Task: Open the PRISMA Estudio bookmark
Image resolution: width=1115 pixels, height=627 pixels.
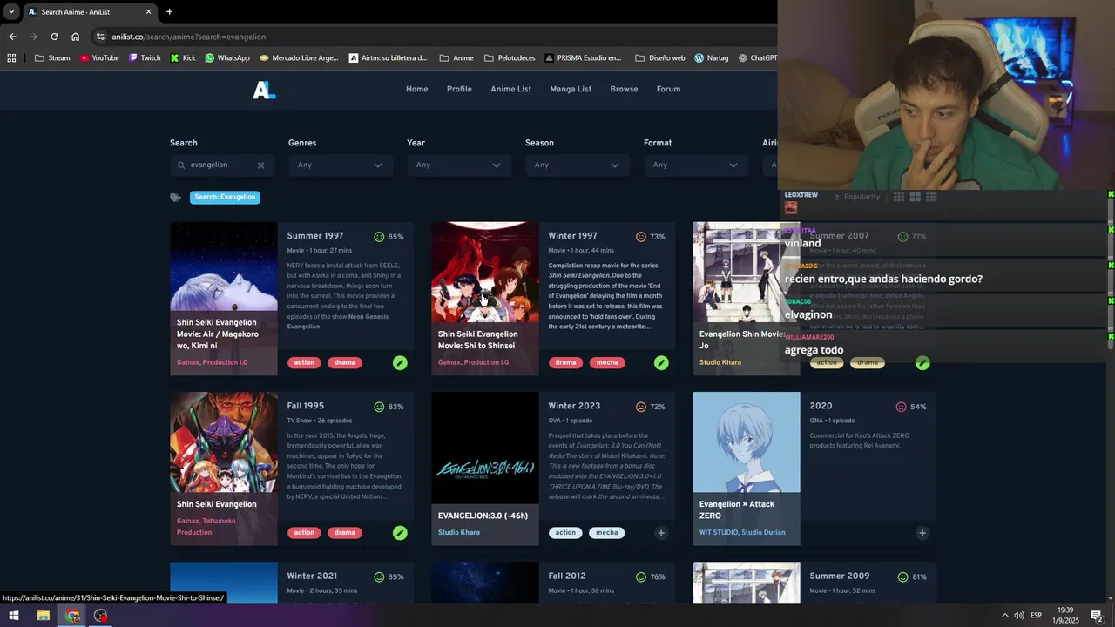Action: pos(584,58)
